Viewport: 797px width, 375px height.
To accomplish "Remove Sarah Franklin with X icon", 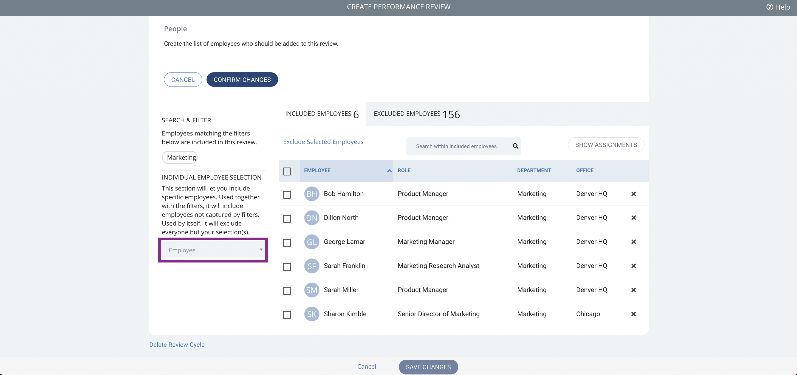I will click(634, 266).
